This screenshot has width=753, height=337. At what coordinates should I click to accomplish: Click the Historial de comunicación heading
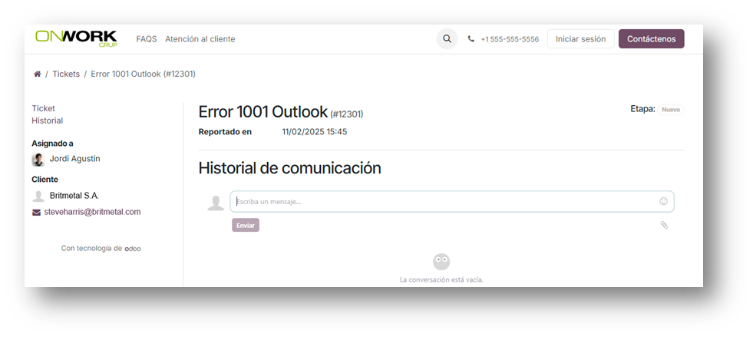pyautogui.click(x=289, y=168)
